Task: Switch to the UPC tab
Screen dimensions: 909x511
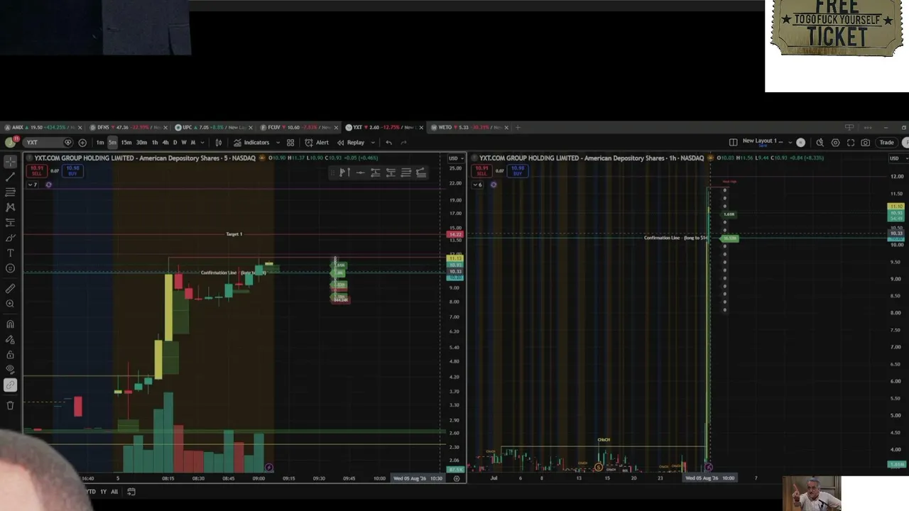Action: [212, 128]
